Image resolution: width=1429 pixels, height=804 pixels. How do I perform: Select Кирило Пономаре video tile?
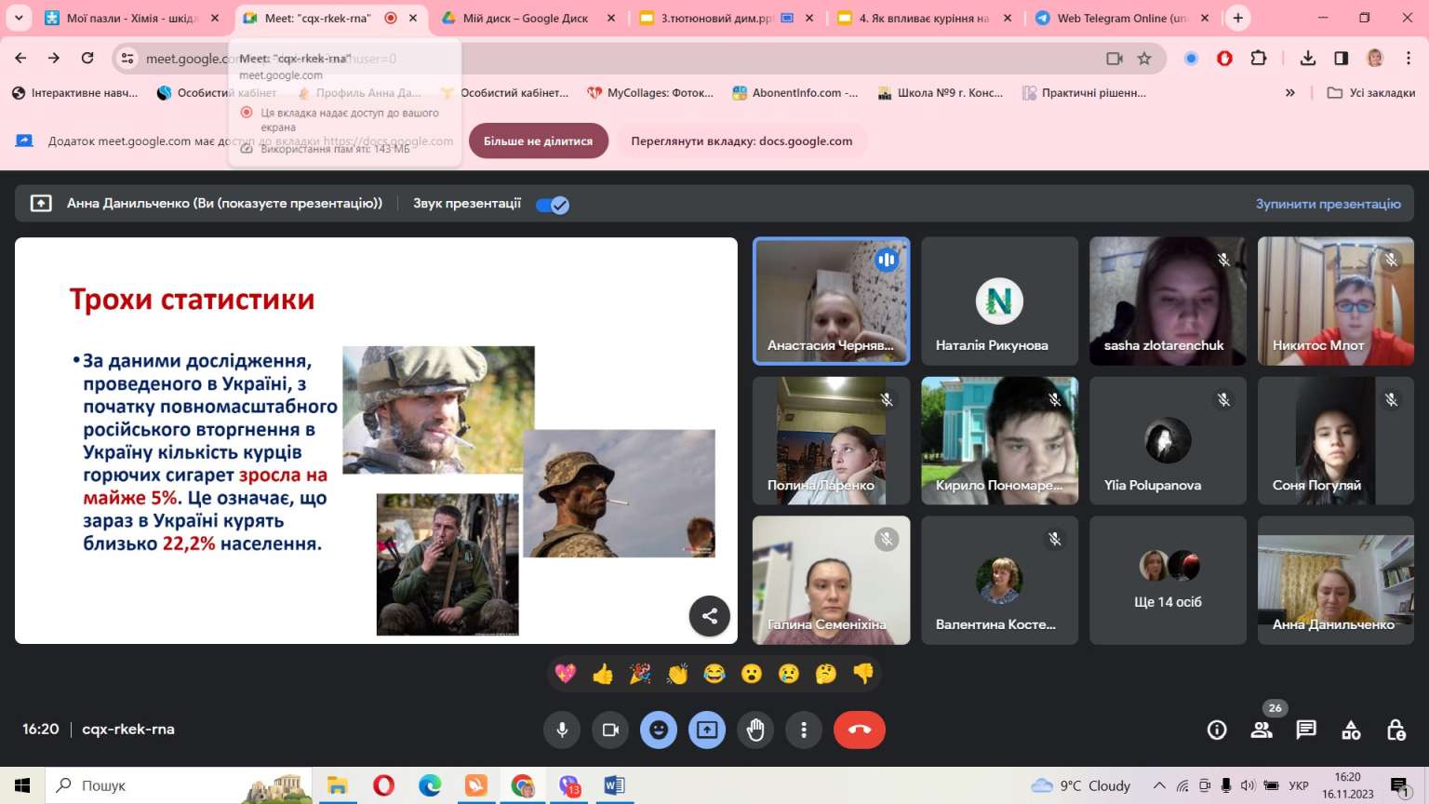coord(999,440)
